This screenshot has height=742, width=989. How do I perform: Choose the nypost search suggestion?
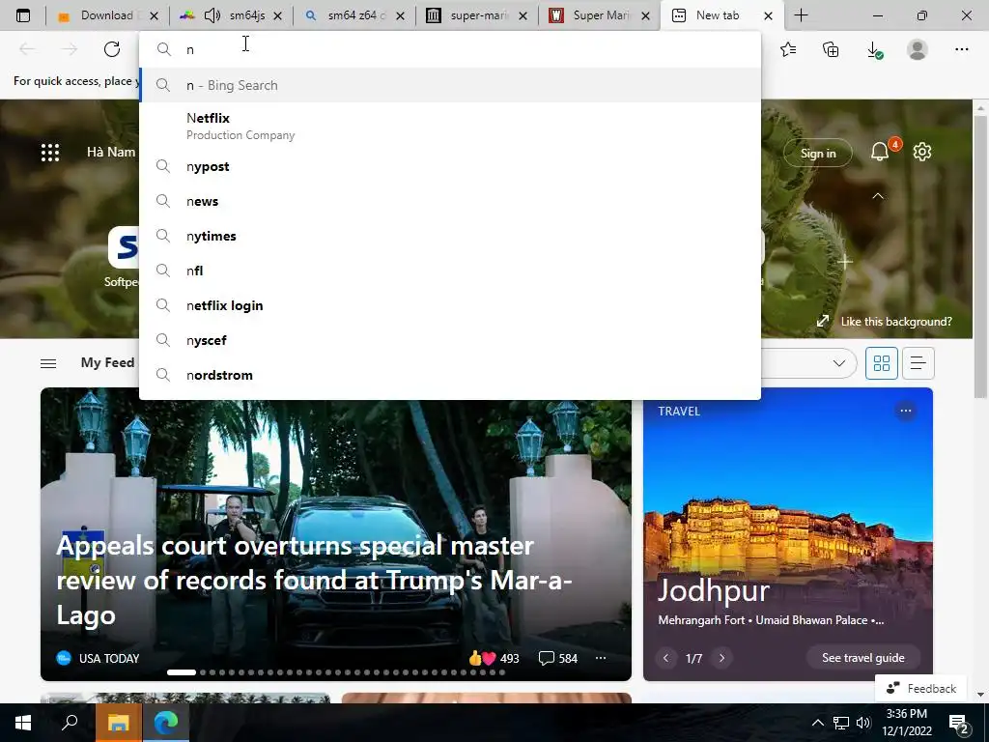[450, 166]
